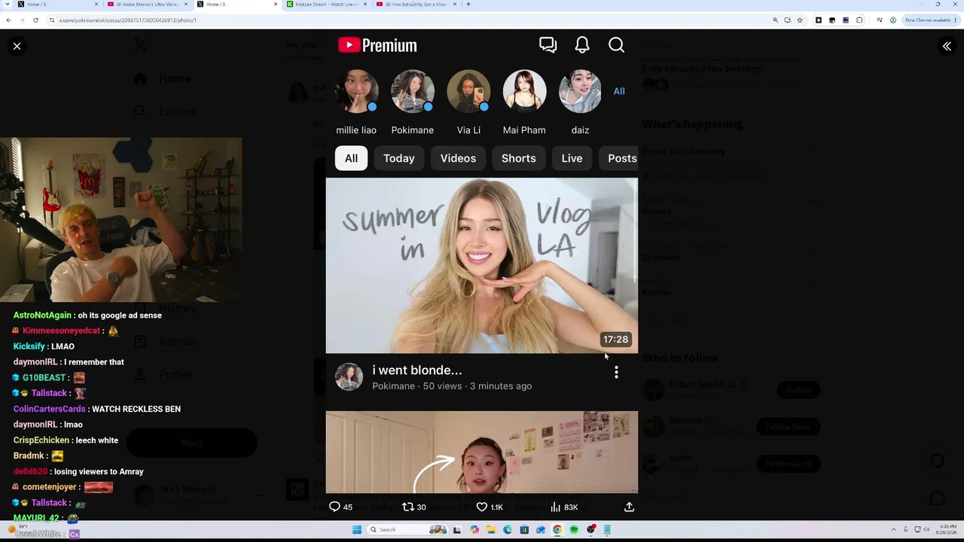Open YouTube notifications bell
Screen dimensions: 964x542
582,45
